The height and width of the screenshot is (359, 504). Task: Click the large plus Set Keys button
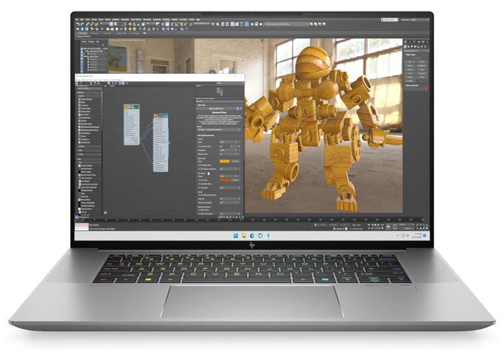click(388, 227)
